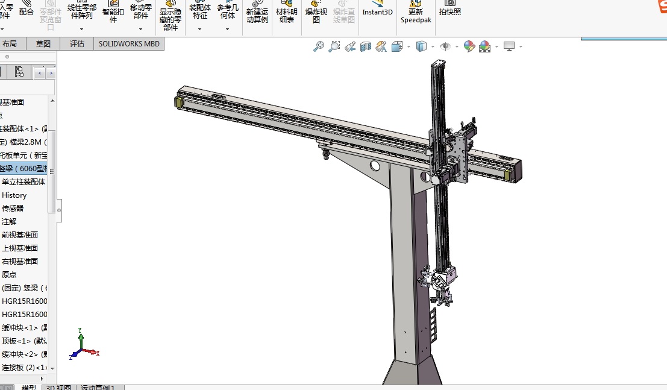667x390 pixels.
Task: Open the Linear Component Pattern dropdown arrow
Action: (x=82, y=28)
